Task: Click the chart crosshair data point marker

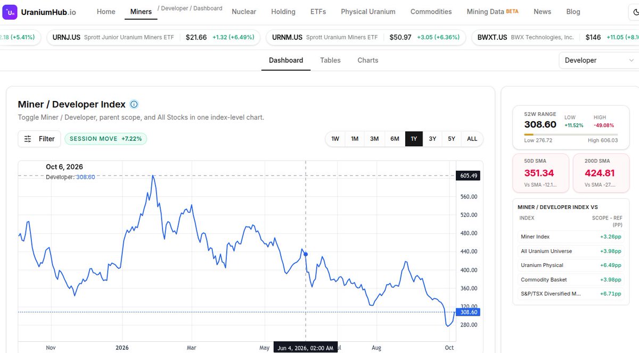Action: (x=306, y=254)
